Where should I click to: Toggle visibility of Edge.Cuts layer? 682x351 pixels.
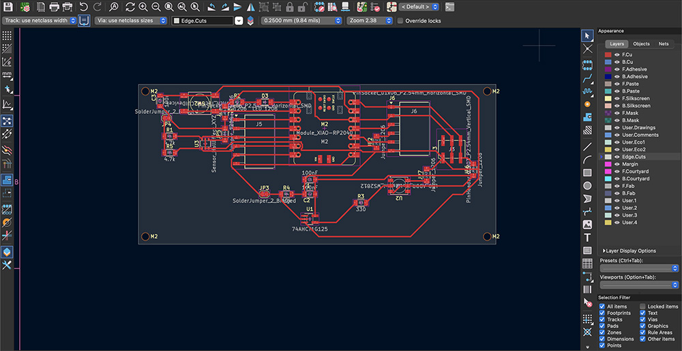pyautogui.click(x=617, y=157)
